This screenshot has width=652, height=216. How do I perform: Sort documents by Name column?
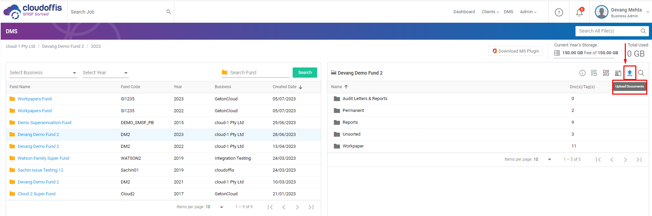339,87
